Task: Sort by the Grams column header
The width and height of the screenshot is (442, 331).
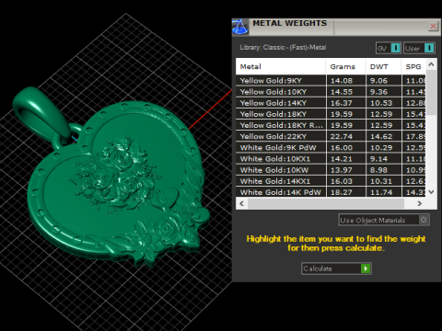Action: [345, 66]
